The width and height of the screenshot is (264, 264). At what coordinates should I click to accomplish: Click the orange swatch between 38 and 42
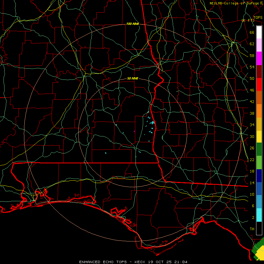259,111
